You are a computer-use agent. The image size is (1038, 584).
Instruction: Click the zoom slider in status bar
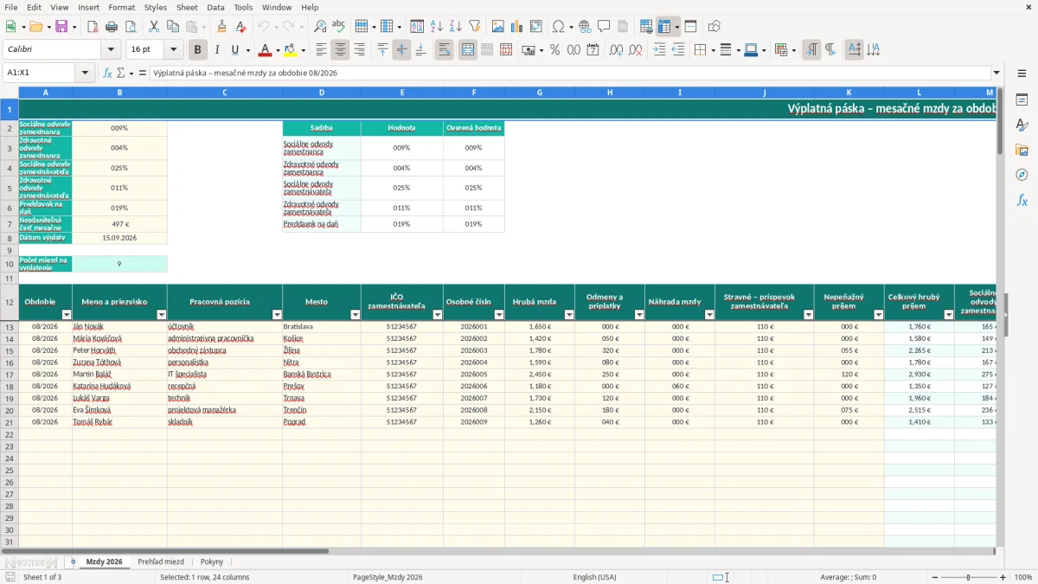coord(968,577)
